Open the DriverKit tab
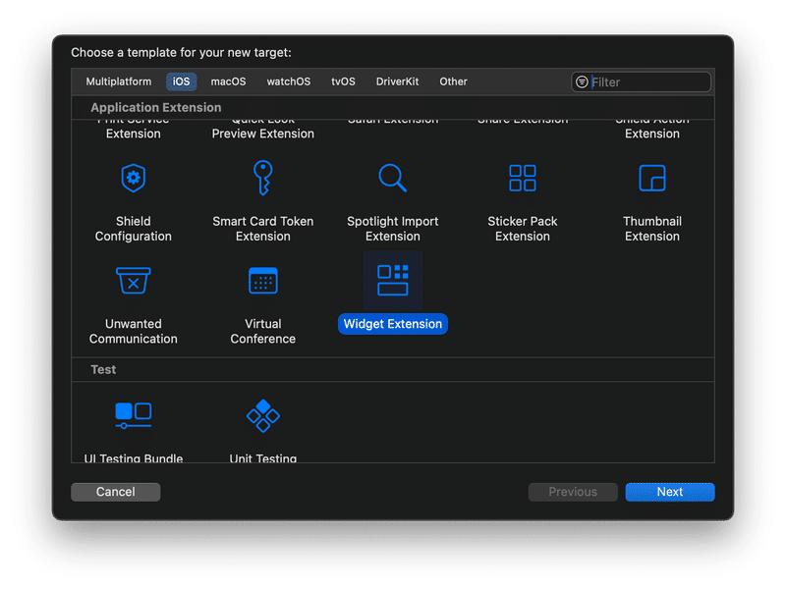This screenshot has height=589, width=786. [x=397, y=81]
